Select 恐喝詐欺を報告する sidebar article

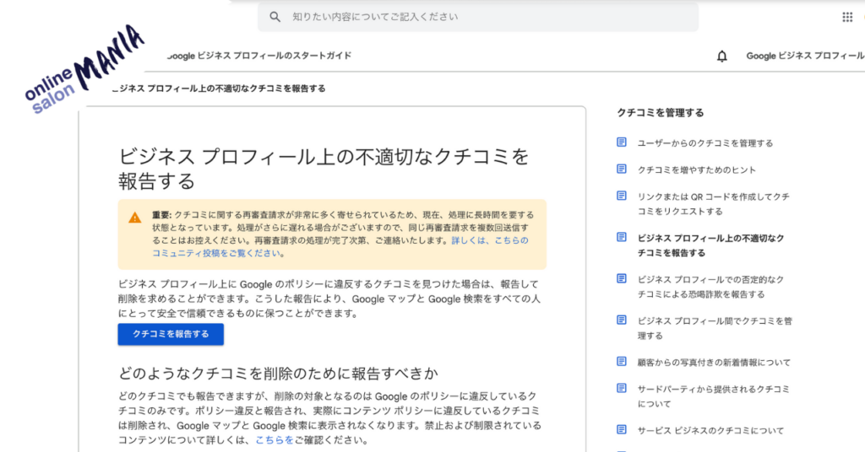tap(711, 287)
